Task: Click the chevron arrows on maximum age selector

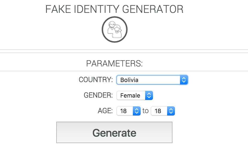Action: click(x=171, y=111)
